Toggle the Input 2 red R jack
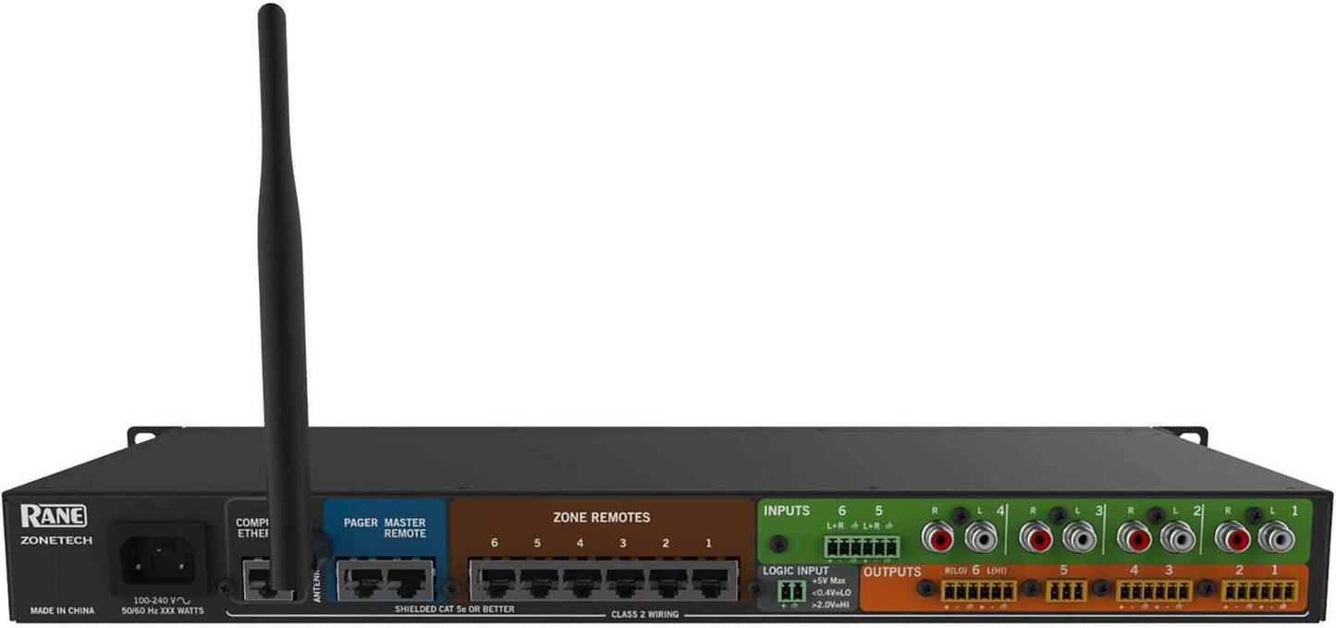The height and width of the screenshot is (628, 1336). 1136,539
